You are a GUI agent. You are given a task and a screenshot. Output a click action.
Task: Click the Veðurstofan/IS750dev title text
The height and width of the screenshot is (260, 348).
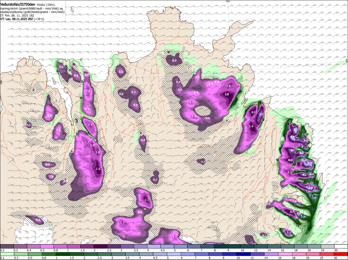18,4
